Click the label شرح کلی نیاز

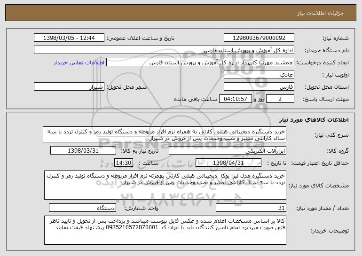click(332, 135)
